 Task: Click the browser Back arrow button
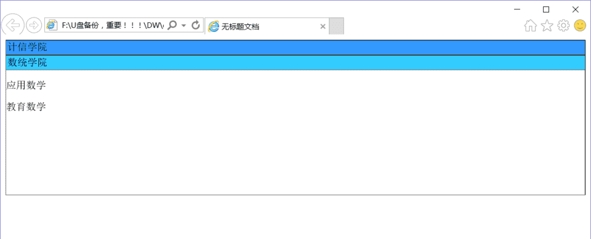(13, 25)
